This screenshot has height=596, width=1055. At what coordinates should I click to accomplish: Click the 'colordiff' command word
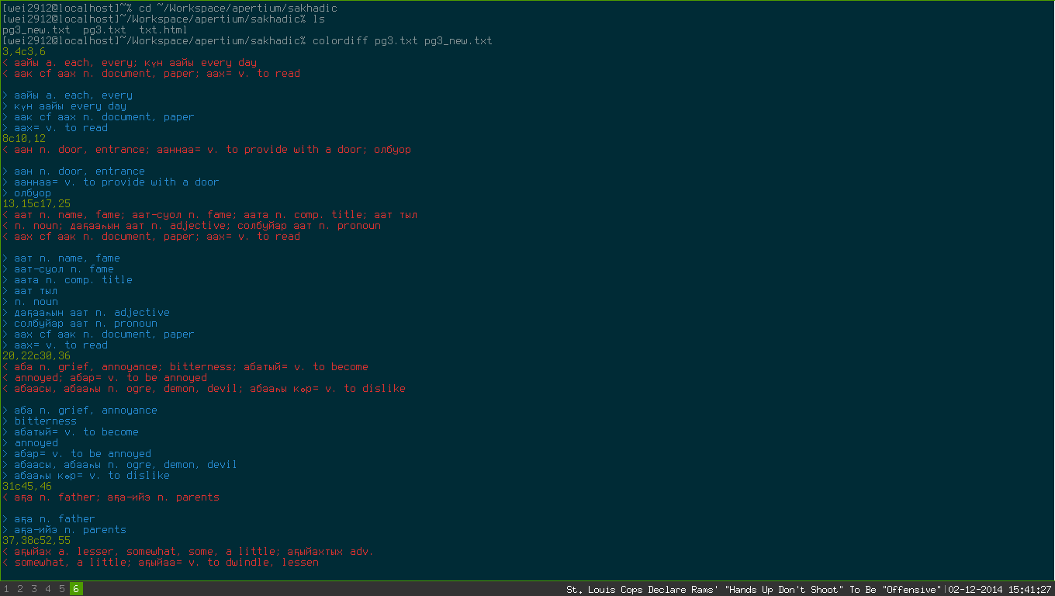341,41
